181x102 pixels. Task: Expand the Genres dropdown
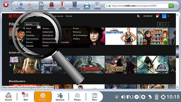(x=32, y=24)
